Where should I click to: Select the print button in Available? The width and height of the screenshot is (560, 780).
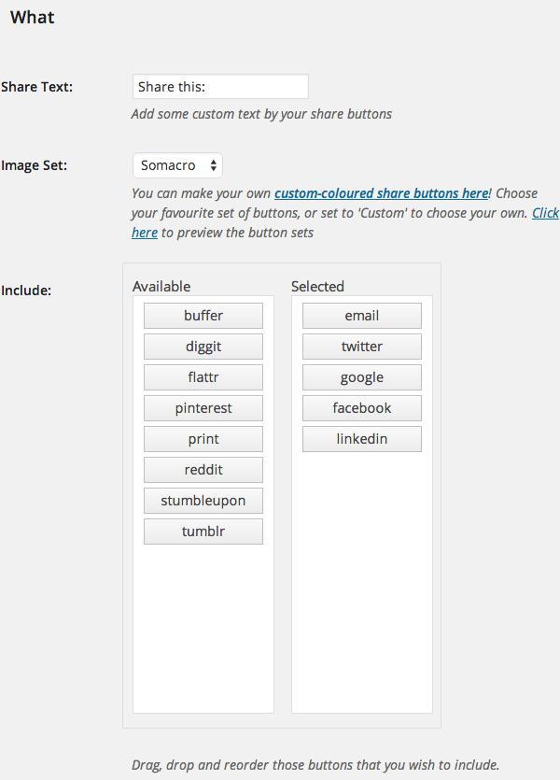tap(203, 439)
